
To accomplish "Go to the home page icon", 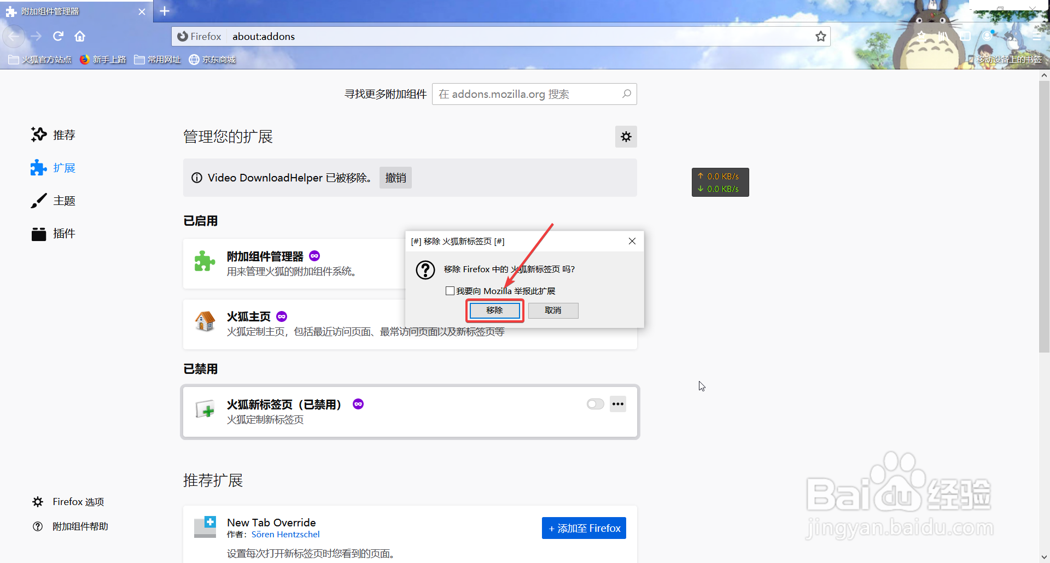I will pyautogui.click(x=80, y=37).
